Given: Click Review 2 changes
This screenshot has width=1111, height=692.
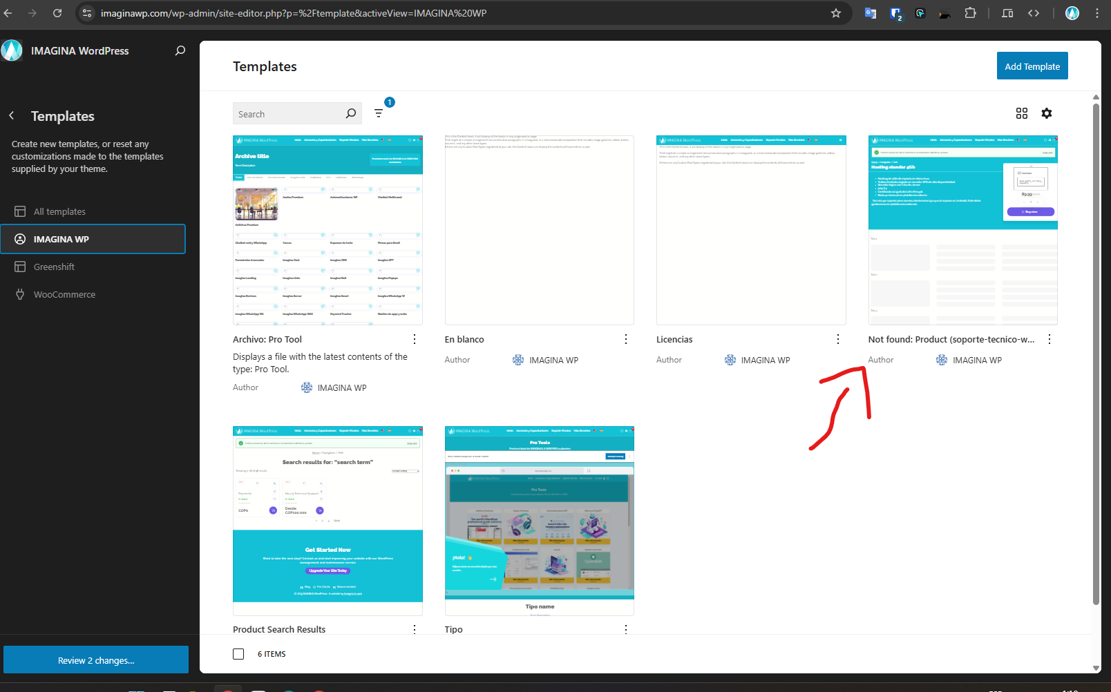Looking at the screenshot, I should [x=96, y=660].
